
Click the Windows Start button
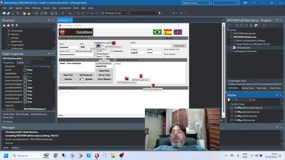pyautogui.click(x=6, y=156)
